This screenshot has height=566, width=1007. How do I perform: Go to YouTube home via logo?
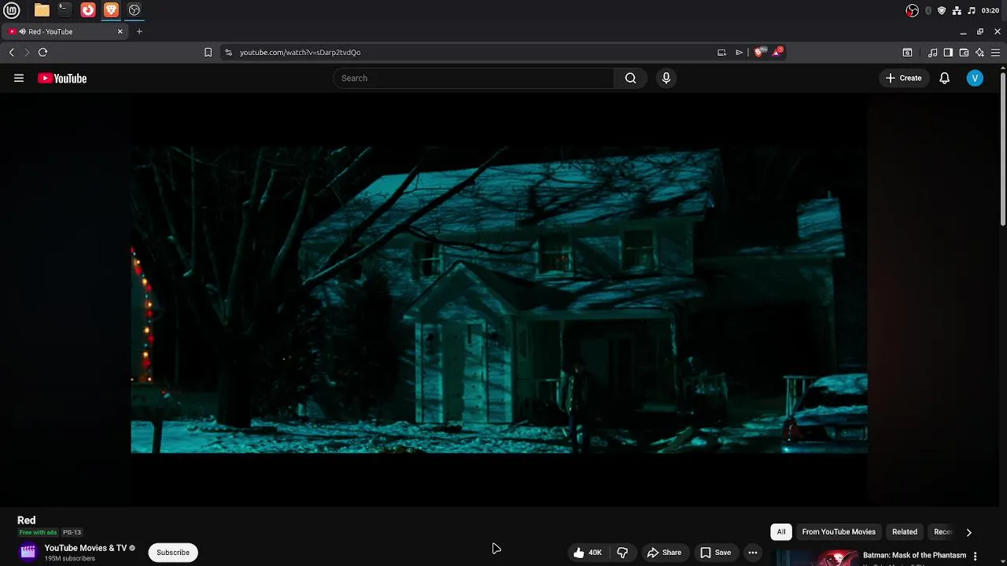tap(62, 78)
